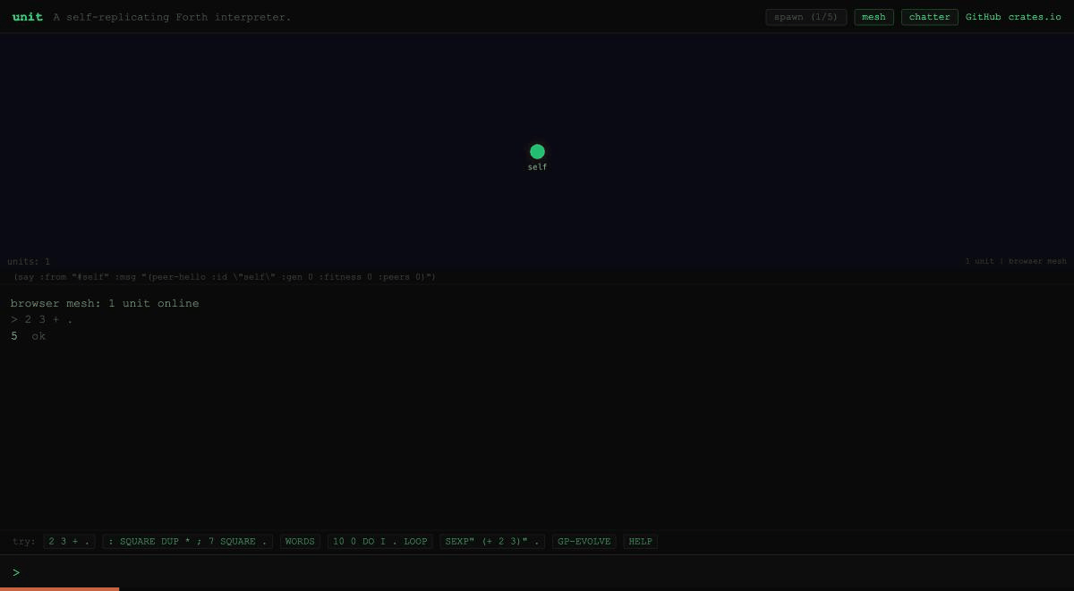The height and width of the screenshot is (591, 1074).
Task: Click the HELP example button
Action: pos(640,542)
